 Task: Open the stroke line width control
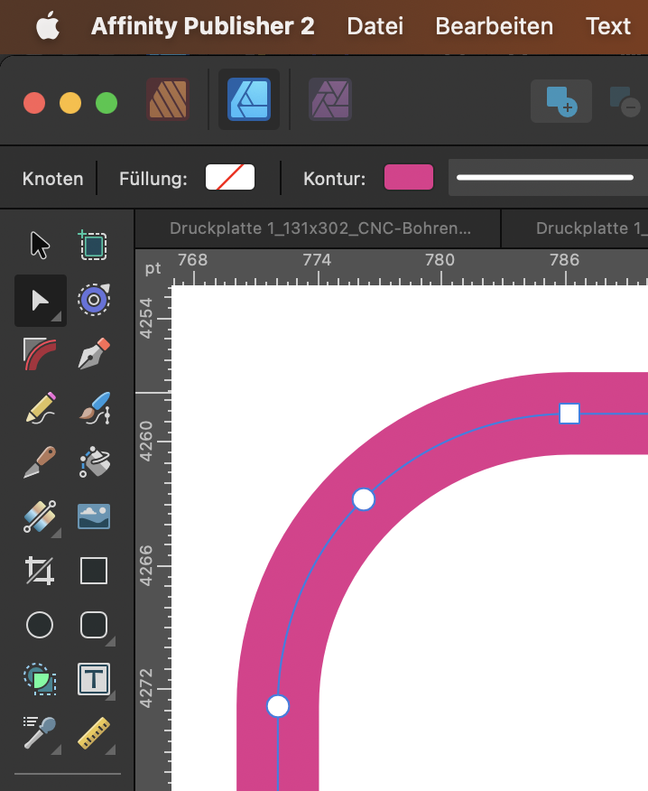[548, 178]
